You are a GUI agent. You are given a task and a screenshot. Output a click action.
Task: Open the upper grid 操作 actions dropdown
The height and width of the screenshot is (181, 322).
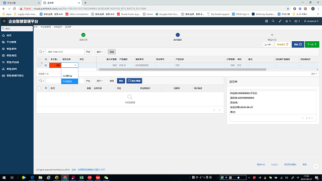100,52
